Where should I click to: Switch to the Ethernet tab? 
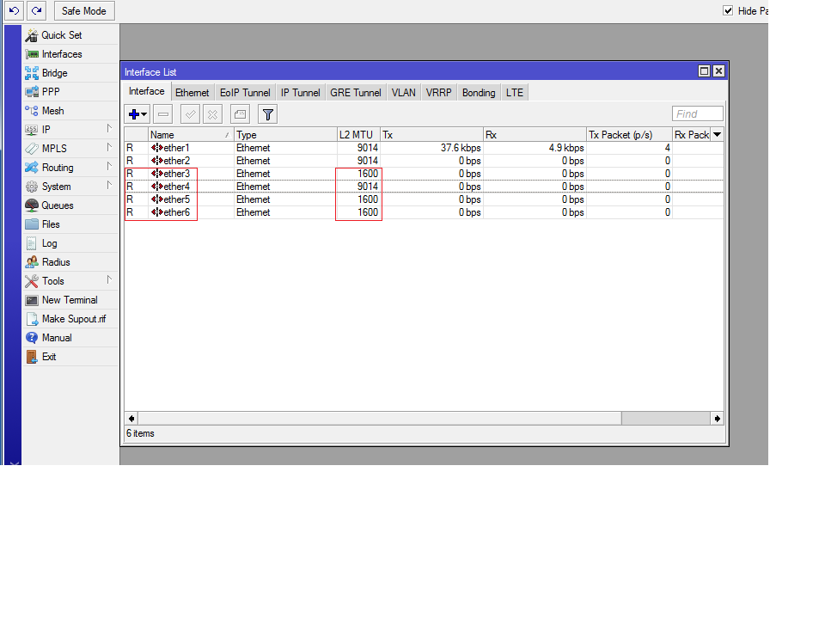(192, 93)
